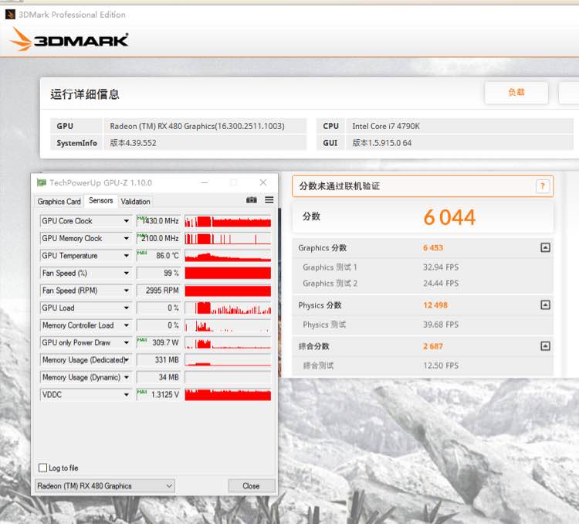This screenshot has width=579, height=524.
Task: Click the Fan Speed (%) red graph
Action: coord(228,273)
